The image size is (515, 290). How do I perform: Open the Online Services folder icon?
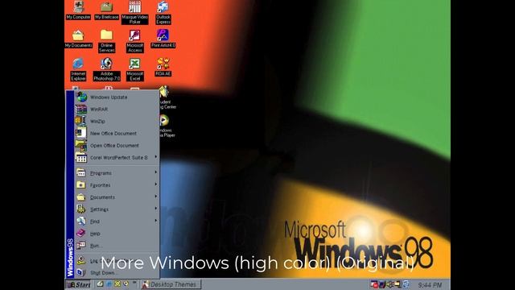coord(107,41)
